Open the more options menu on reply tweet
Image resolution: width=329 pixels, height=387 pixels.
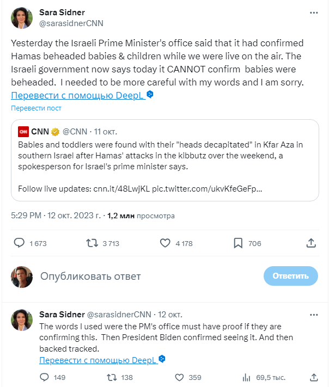click(314, 315)
